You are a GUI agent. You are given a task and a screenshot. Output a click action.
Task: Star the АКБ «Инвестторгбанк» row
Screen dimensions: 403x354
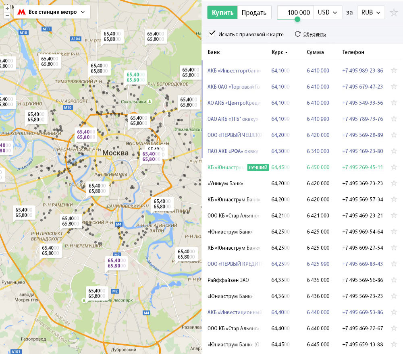pos(394,70)
